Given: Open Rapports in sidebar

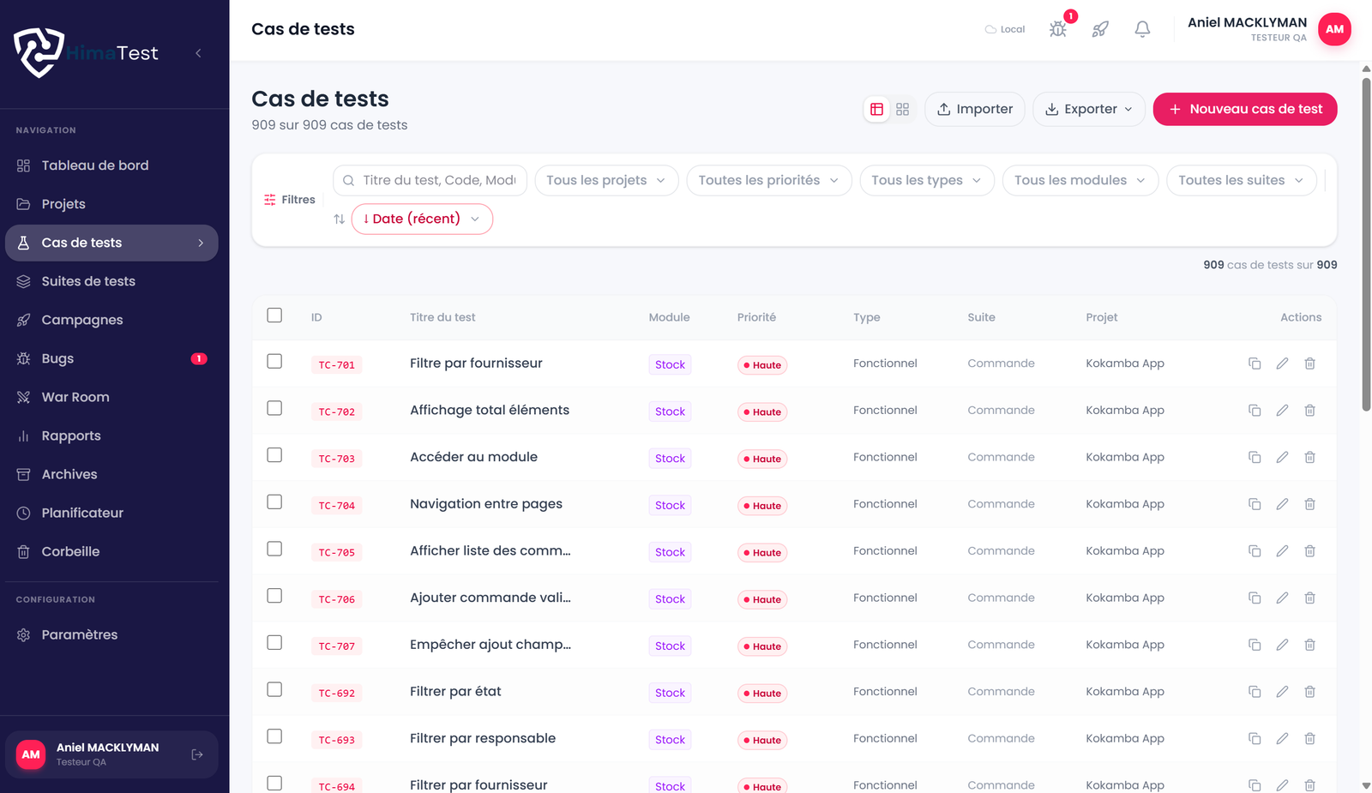Looking at the screenshot, I should coord(111,436).
